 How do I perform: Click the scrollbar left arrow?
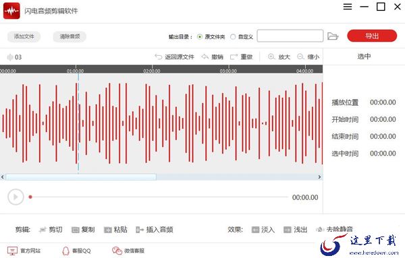2,177
